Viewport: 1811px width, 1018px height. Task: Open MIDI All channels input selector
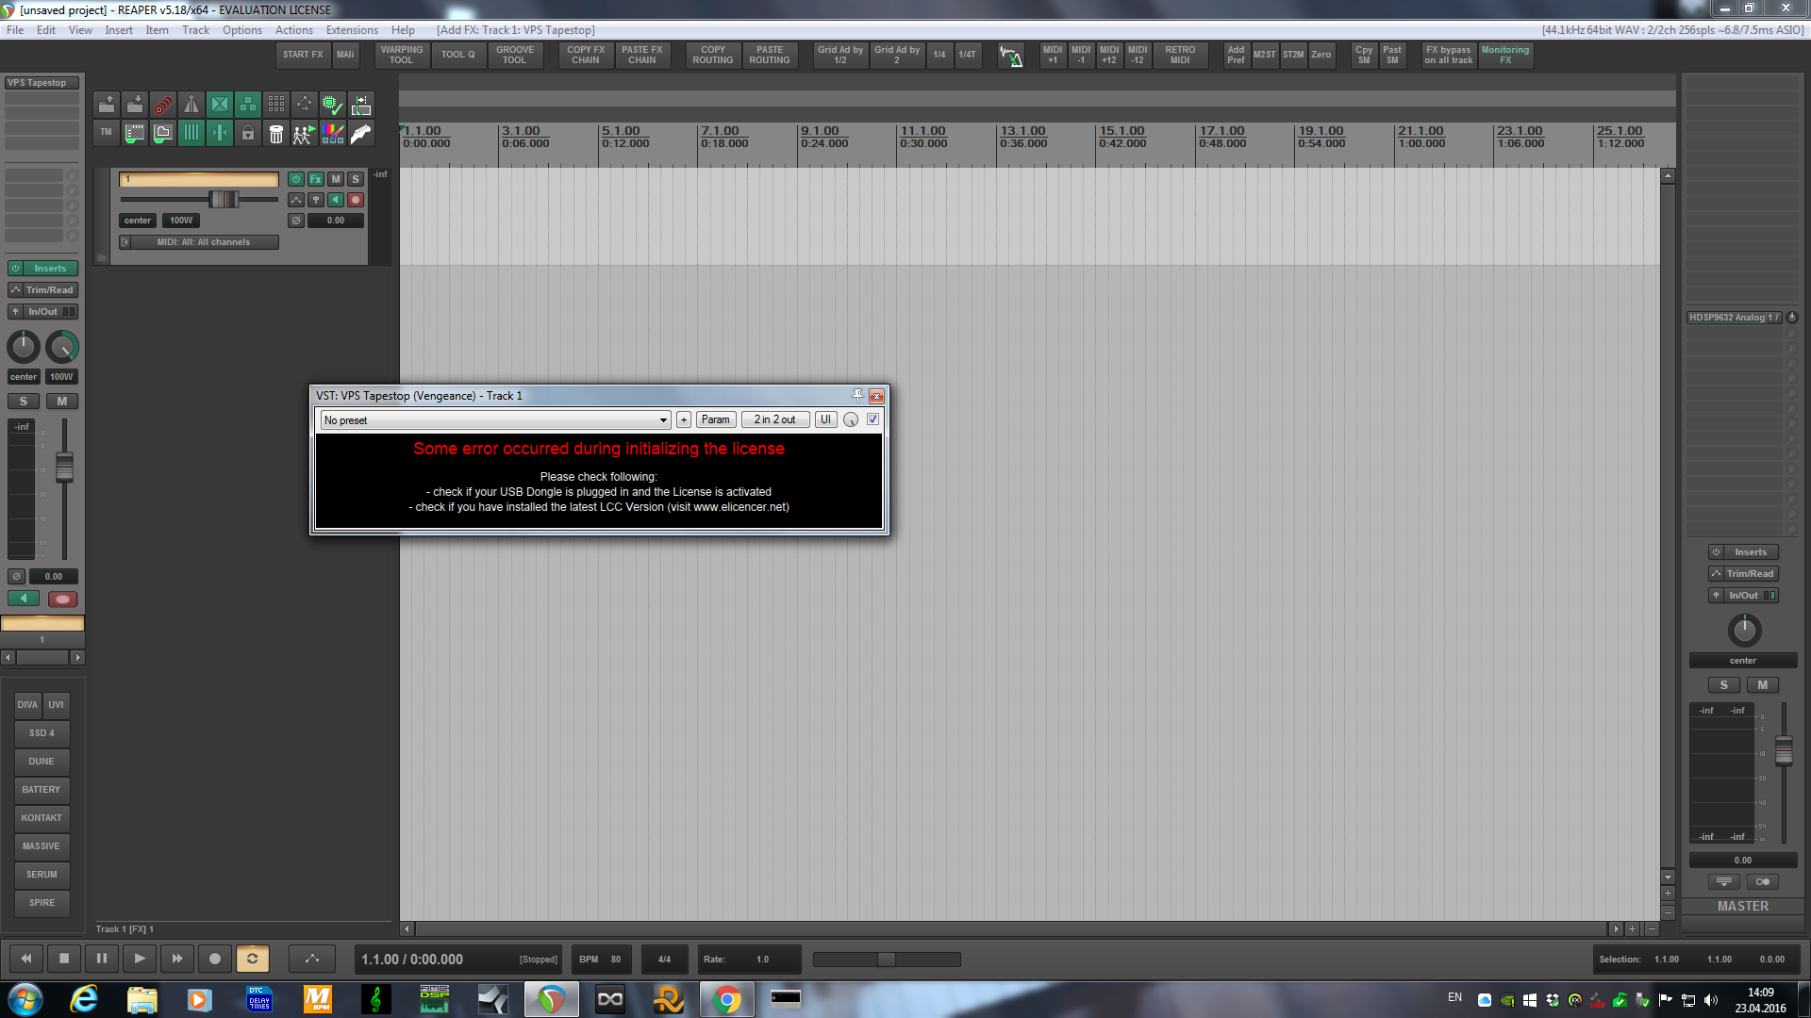point(203,242)
